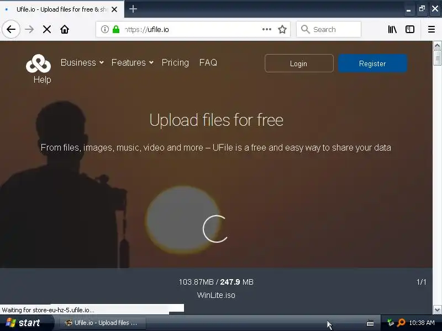This screenshot has width=442, height=331.
Task: Click the page scrollbar up arrow
Action: (437, 45)
